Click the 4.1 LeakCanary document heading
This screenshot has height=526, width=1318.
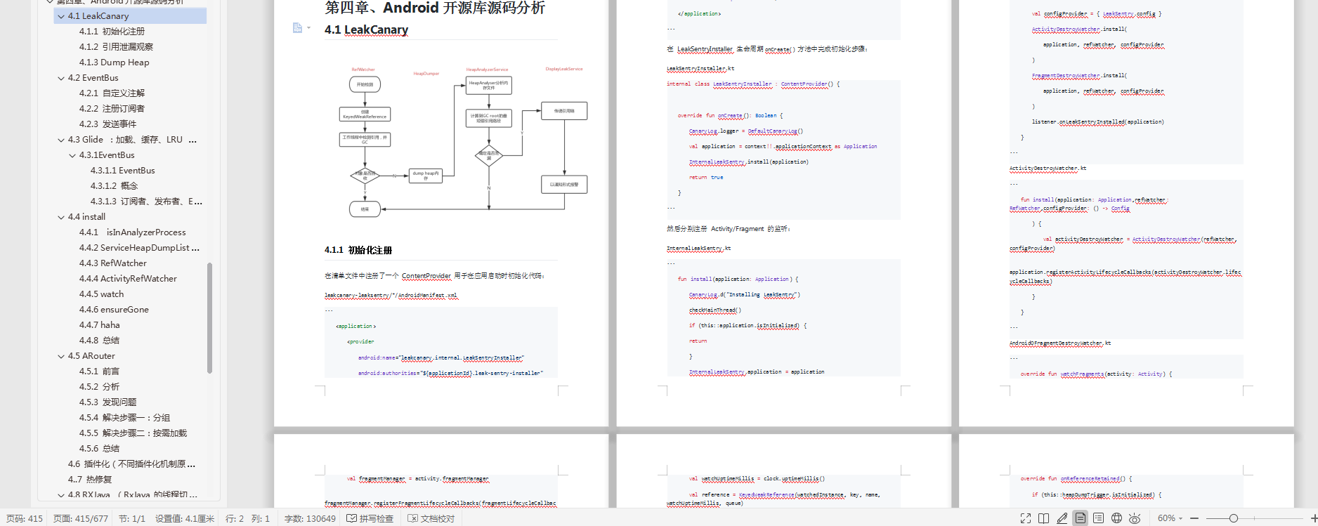click(366, 29)
